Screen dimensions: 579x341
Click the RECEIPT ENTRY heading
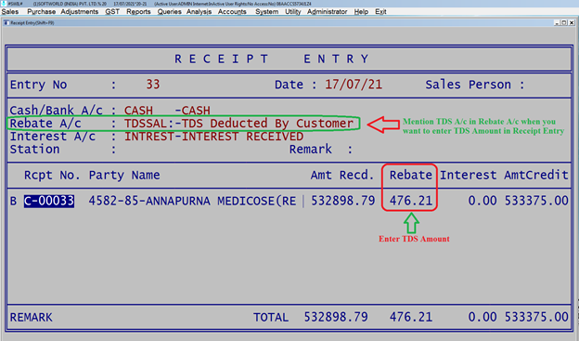(271, 59)
